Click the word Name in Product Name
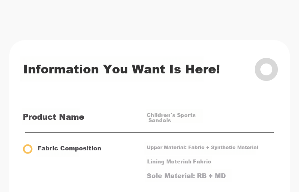299x192 pixels. [72, 117]
